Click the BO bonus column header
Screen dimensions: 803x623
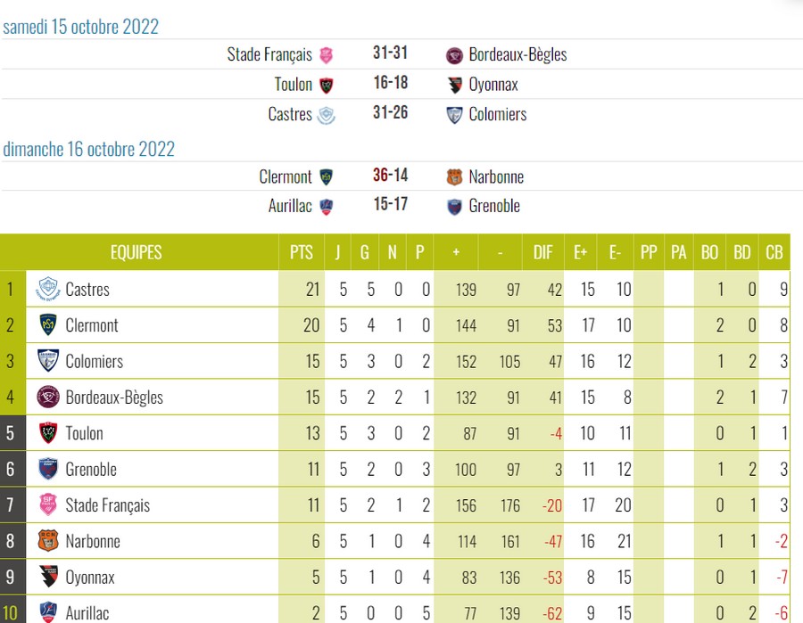709,252
